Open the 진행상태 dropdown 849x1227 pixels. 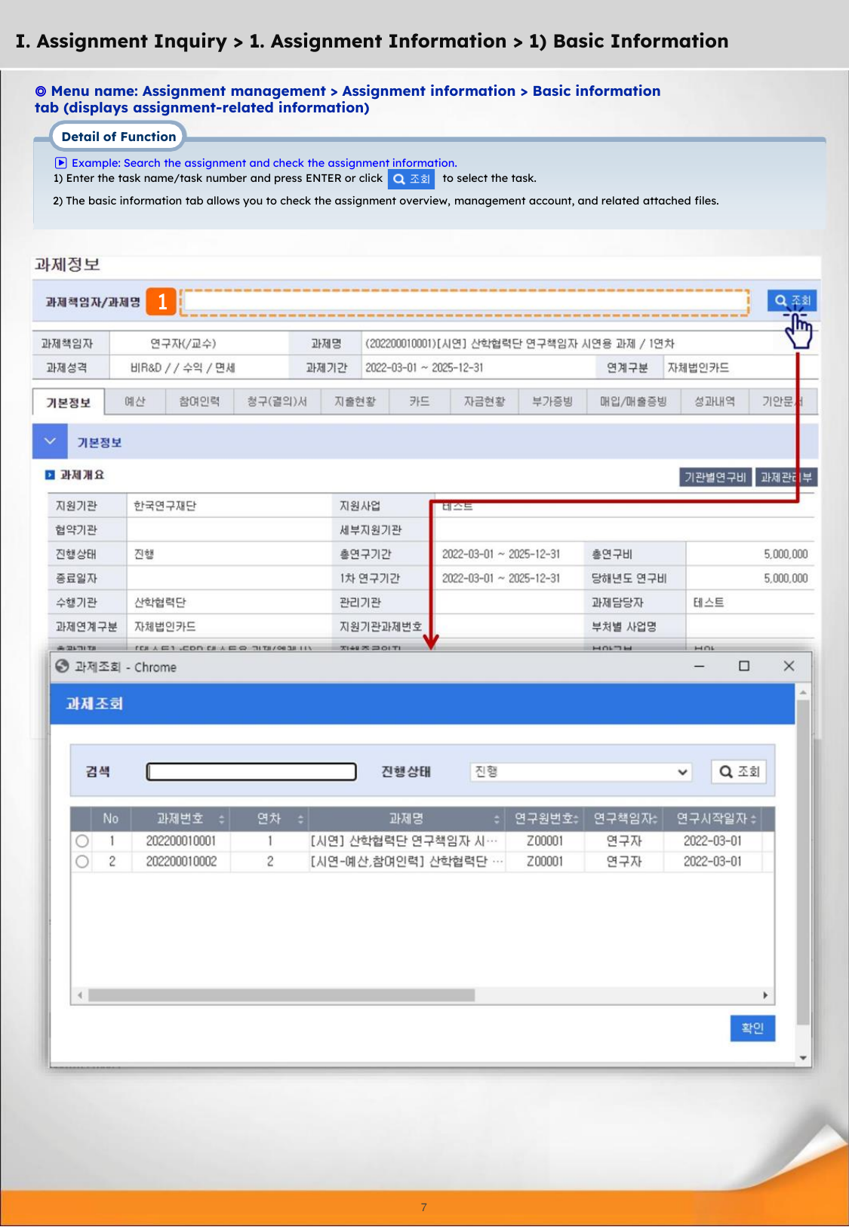(580, 771)
